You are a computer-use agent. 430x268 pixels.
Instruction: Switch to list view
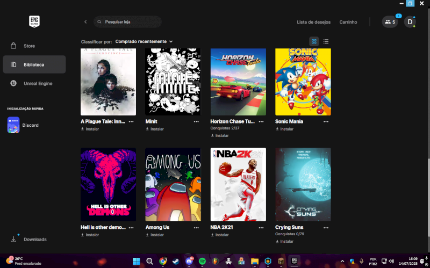coord(326,41)
